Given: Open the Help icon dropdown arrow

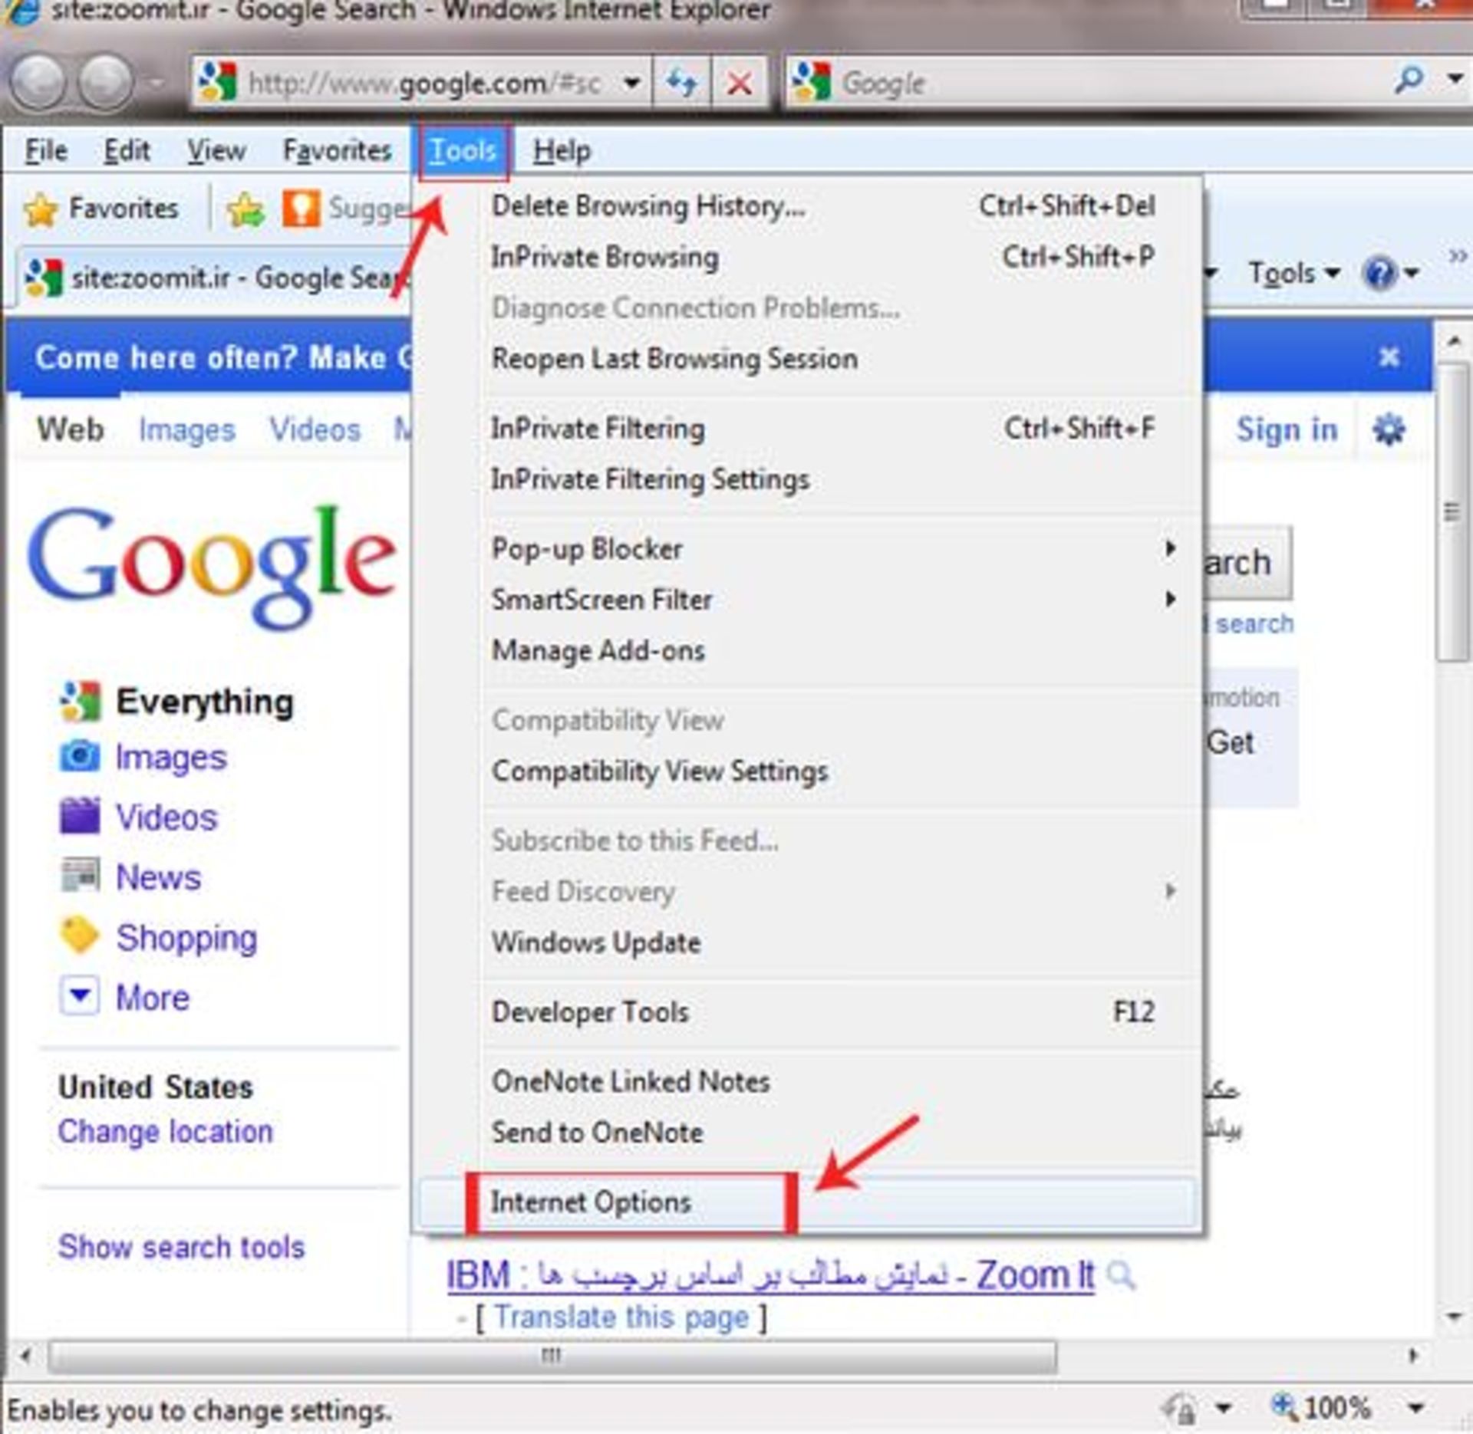Looking at the screenshot, I should click(x=1412, y=273).
